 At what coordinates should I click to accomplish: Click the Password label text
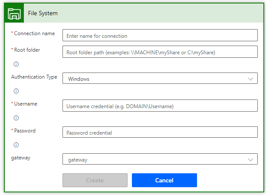25,131
